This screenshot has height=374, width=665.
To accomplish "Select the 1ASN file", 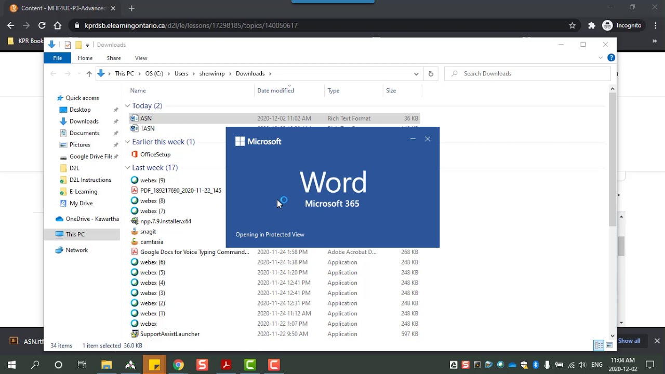I will pyautogui.click(x=147, y=128).
